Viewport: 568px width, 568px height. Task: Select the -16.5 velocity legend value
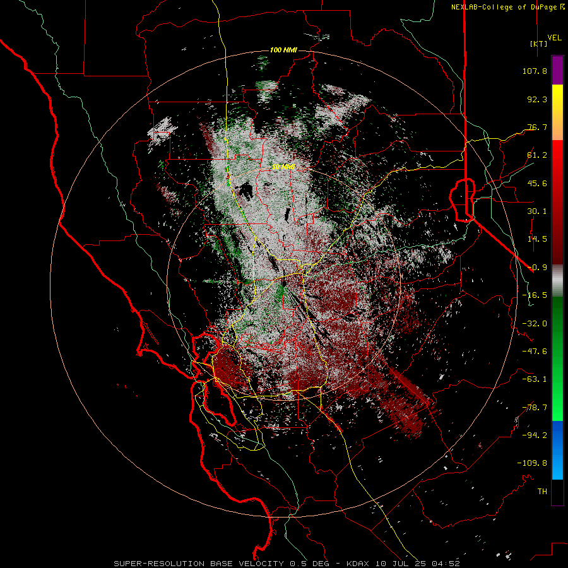(x=535, y=295)
